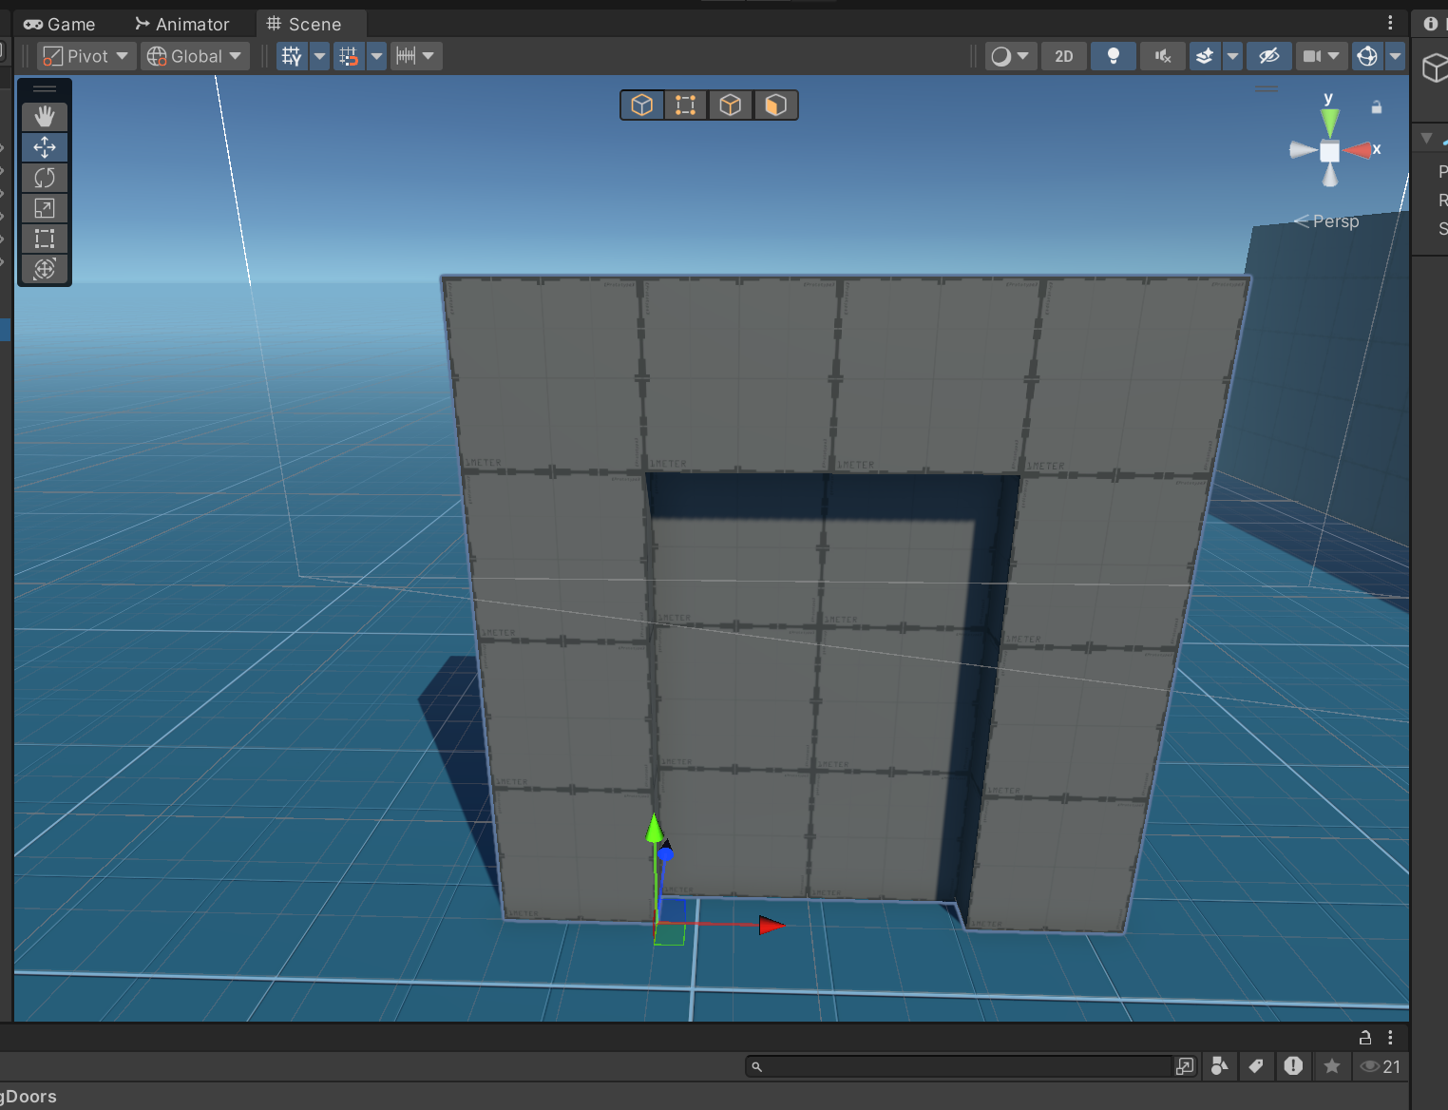Click Inspector info tab icon

[x=1431, y=24]
